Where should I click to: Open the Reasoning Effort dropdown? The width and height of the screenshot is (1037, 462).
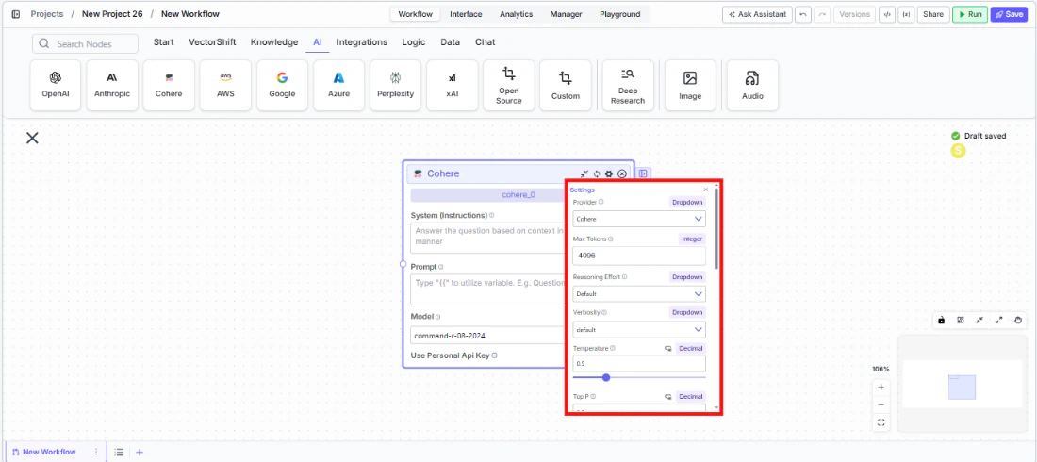coord(639,294)
